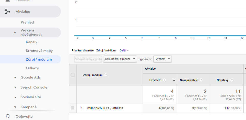
Task: Click the Objevujte lightbulb icon
Action: click(x=7, y=117)
